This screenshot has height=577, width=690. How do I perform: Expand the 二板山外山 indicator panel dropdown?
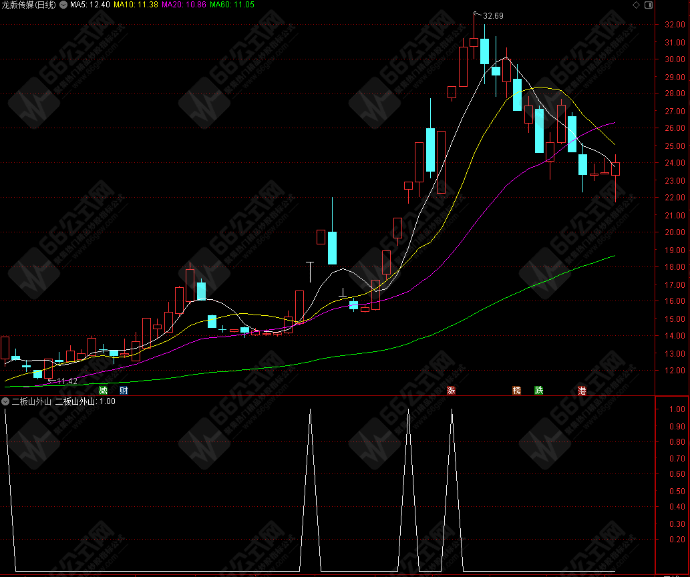(x=5, y=401)
